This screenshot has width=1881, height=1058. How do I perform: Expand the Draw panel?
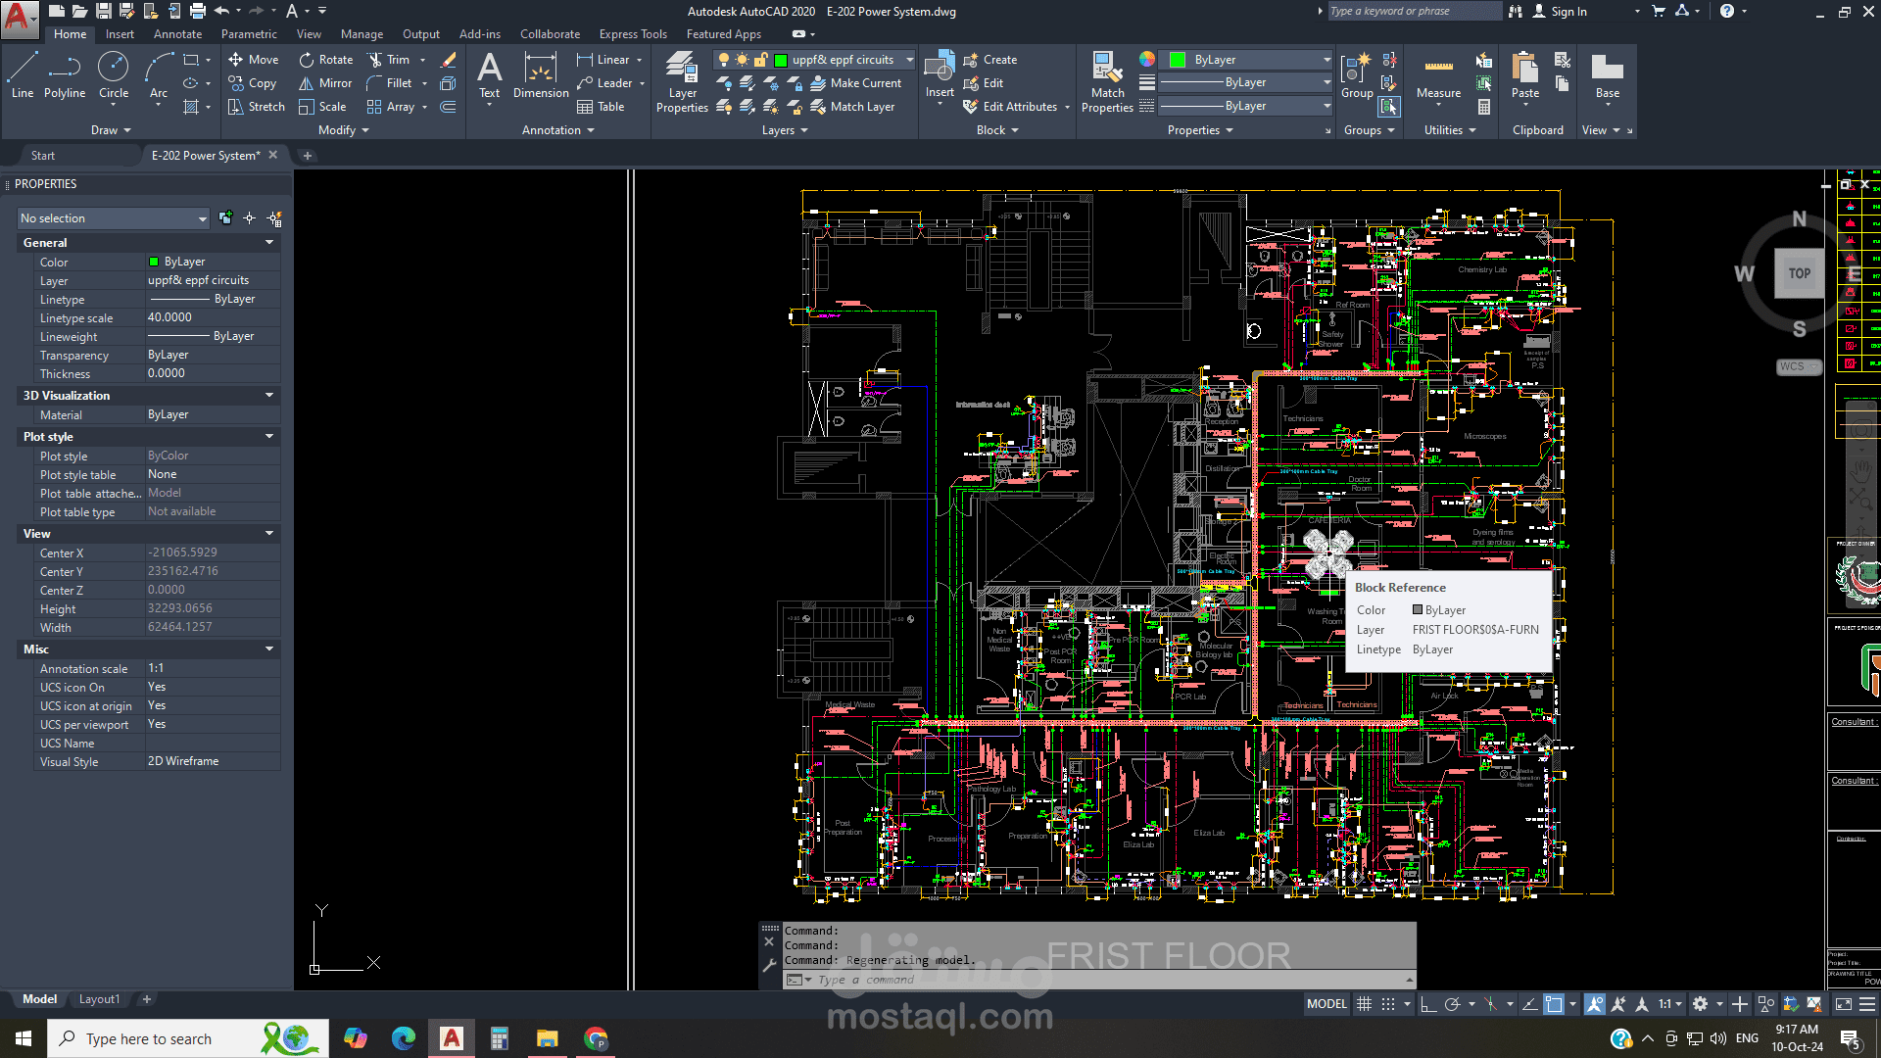(x=111, y=130)
